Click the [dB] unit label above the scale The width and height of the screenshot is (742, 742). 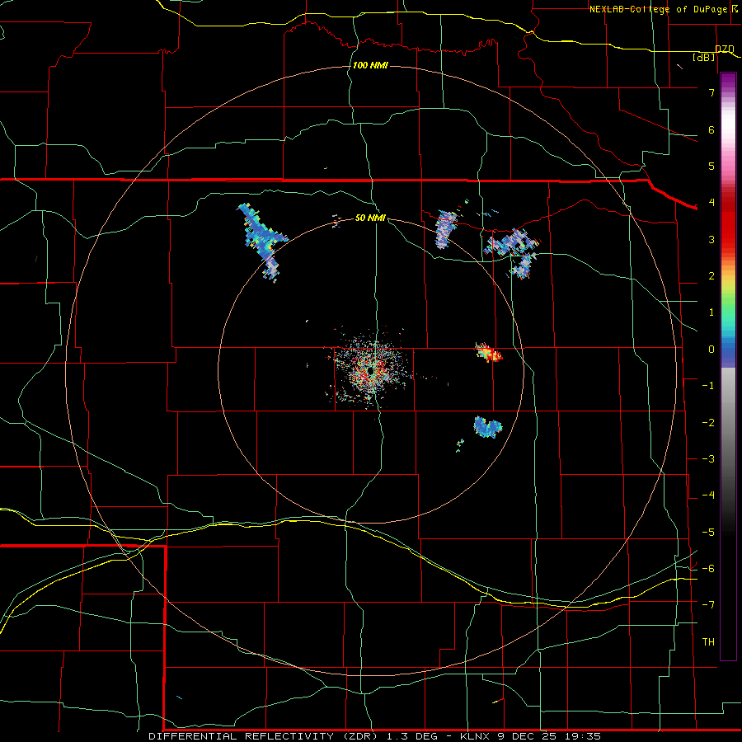(704, 58)
